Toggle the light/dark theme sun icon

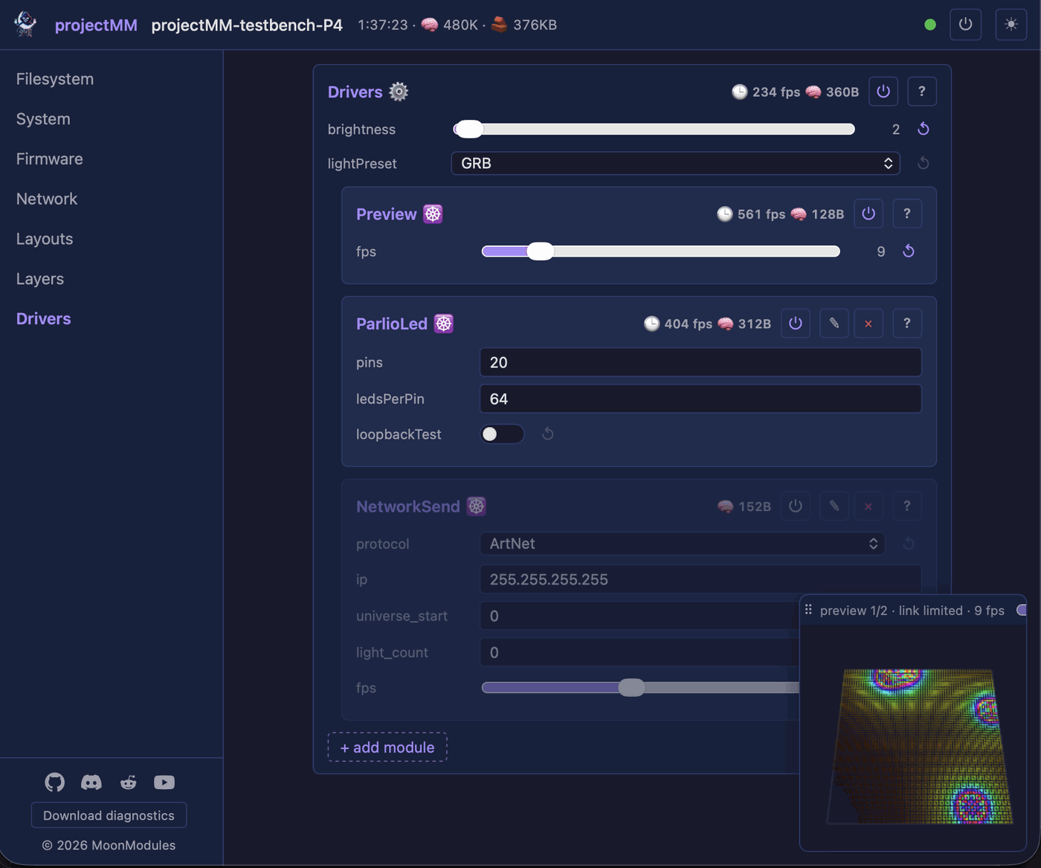point(1011,25)
